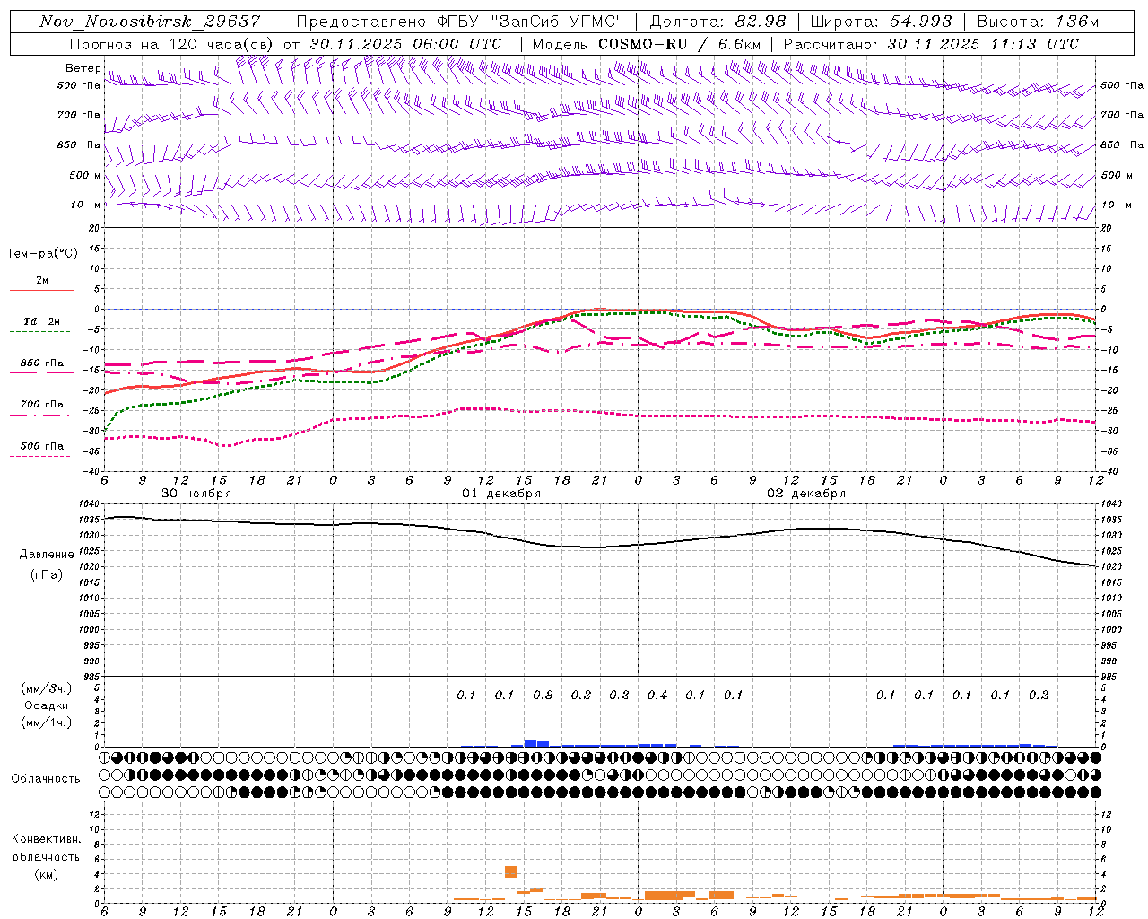
Task: Click the tallest blue precipitation bar
Action: [x=530, y=743]
